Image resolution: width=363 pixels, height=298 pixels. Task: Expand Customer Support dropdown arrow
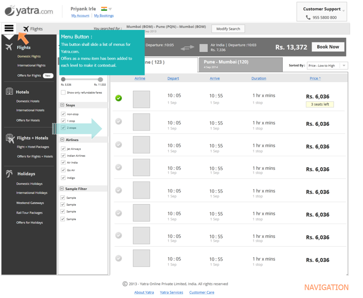pyautogui.click(x=343, y=11)
